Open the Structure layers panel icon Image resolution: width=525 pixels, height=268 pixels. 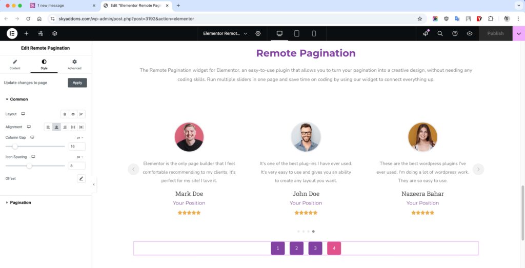point(54,33)
